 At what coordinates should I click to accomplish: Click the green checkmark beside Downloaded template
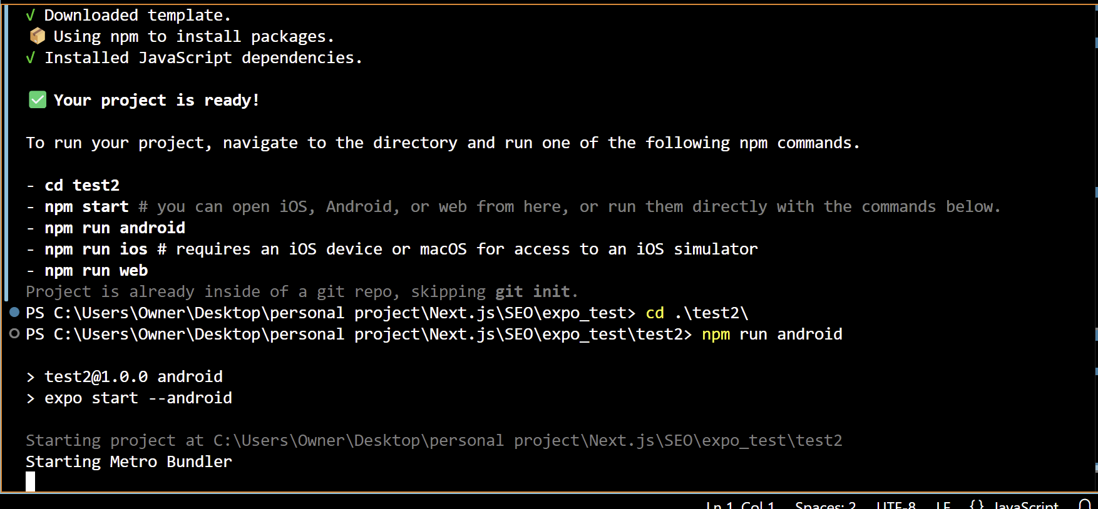(30, 15)
